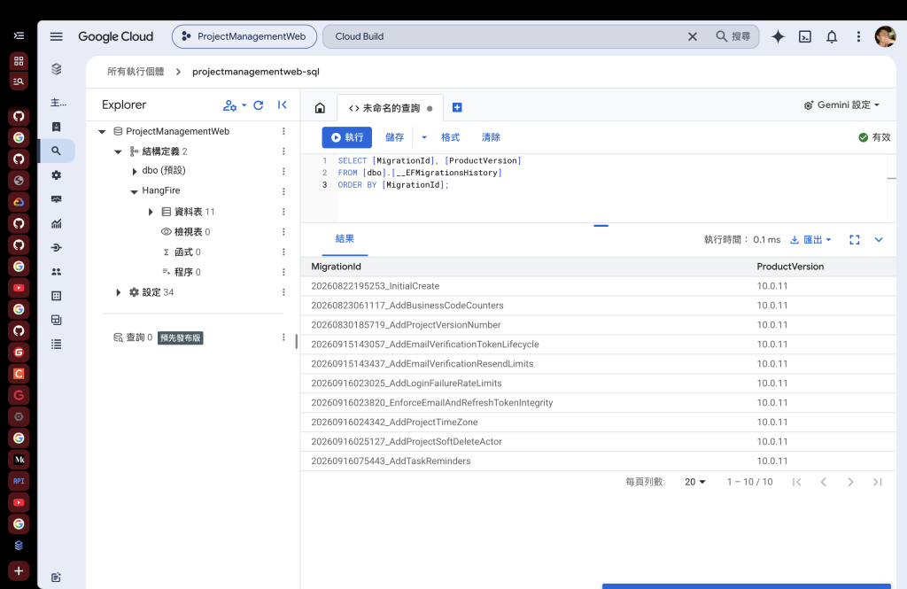This screenshot has width=907, height=589.
Task: Open the chart insights sidebar icon
Action: [56, 223]
